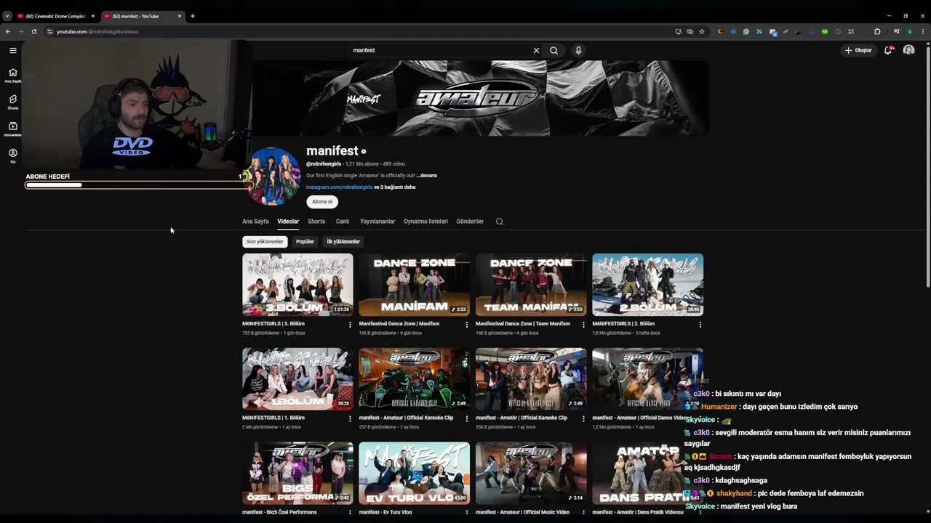Filter videos by Son yüklenenler
The height and width of the screenshot is (523, 931).
(x=265, y=242)
